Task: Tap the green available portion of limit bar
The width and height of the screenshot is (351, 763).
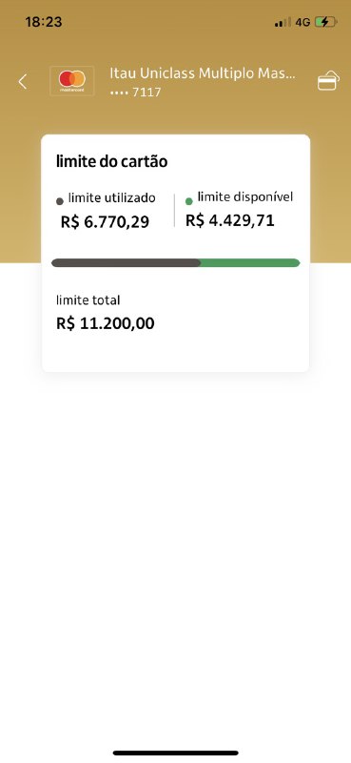Action: pyautogui.click(x=250, y=263)
